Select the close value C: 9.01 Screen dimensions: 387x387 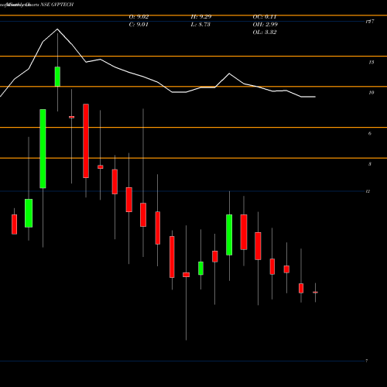139,25
